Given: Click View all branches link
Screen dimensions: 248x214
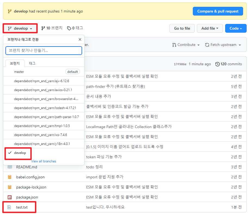Looking at the screenshot, I should (44, 161).
